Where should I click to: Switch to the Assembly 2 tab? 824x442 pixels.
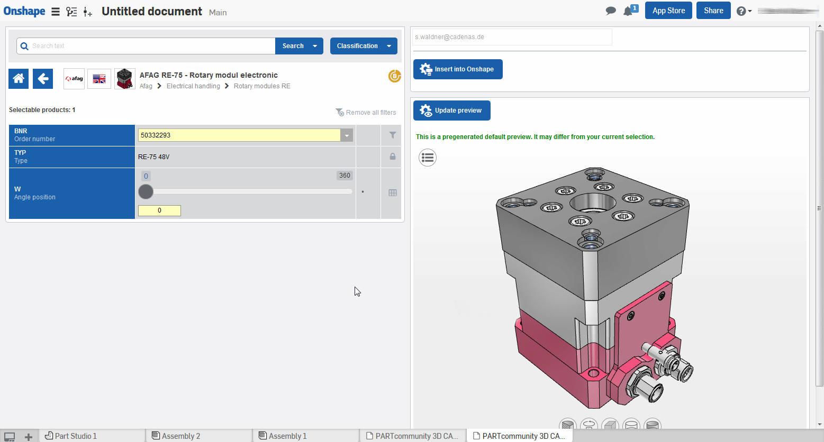[199, 436]
